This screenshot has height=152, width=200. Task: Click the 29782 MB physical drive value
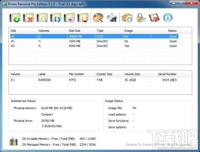coord(48,121)
